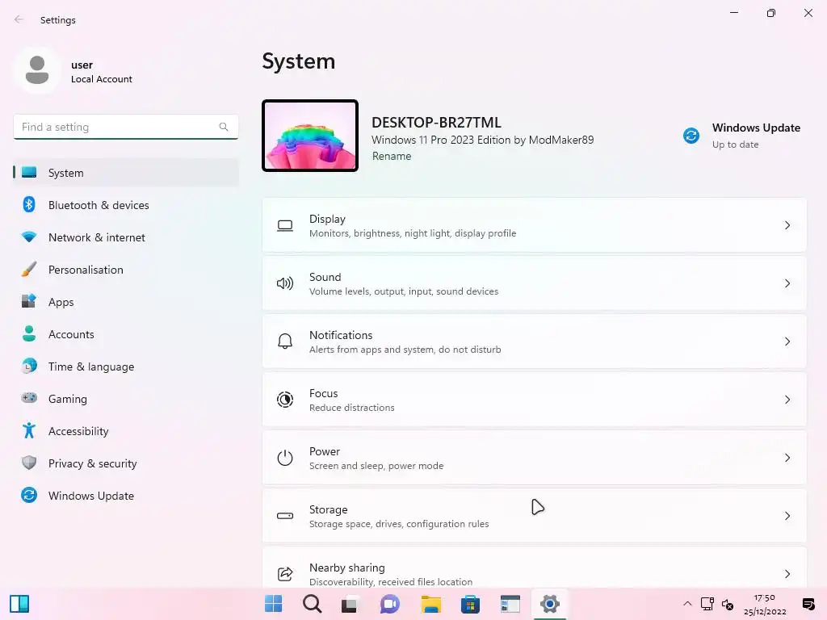This screenshot has width=827, height=620.
Task: Go to Bluetooth & devices section
Action: [126, 204]
